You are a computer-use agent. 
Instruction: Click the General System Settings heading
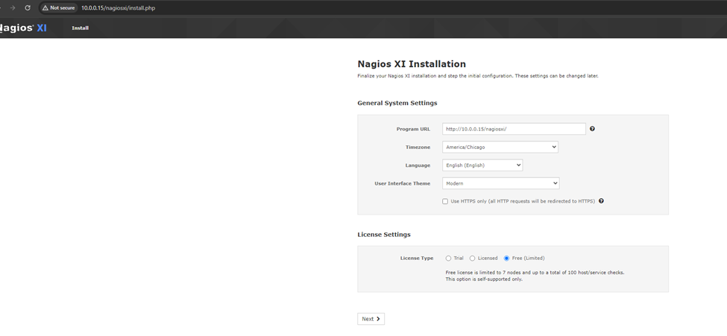click(397, 103)
